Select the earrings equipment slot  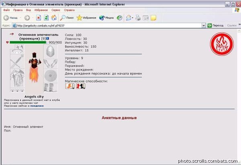20,47
